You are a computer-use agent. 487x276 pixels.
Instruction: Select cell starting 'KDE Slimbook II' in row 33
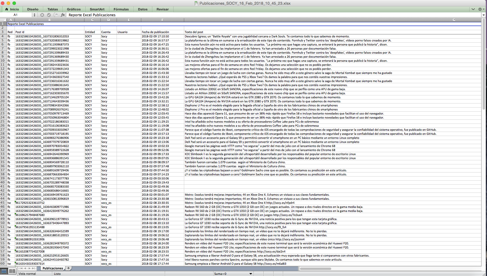[x=333, y=154]
